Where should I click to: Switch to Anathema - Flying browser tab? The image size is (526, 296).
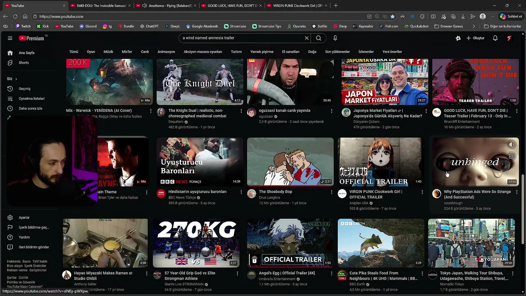(166, 5)
